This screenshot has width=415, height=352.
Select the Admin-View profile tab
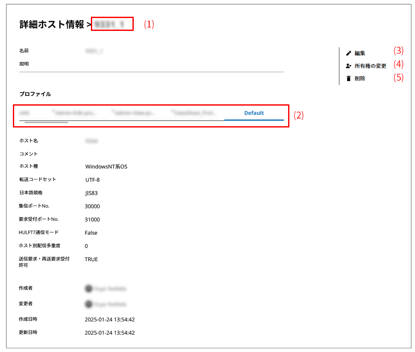135,113
